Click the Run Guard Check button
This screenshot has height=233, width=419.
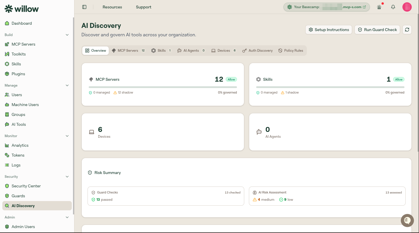[x=377, y=30]
